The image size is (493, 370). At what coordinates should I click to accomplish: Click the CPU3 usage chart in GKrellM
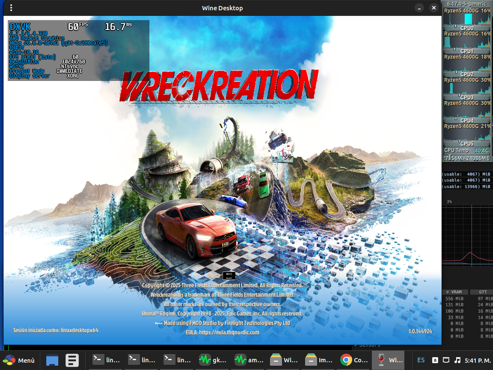(x=467, y=86)
